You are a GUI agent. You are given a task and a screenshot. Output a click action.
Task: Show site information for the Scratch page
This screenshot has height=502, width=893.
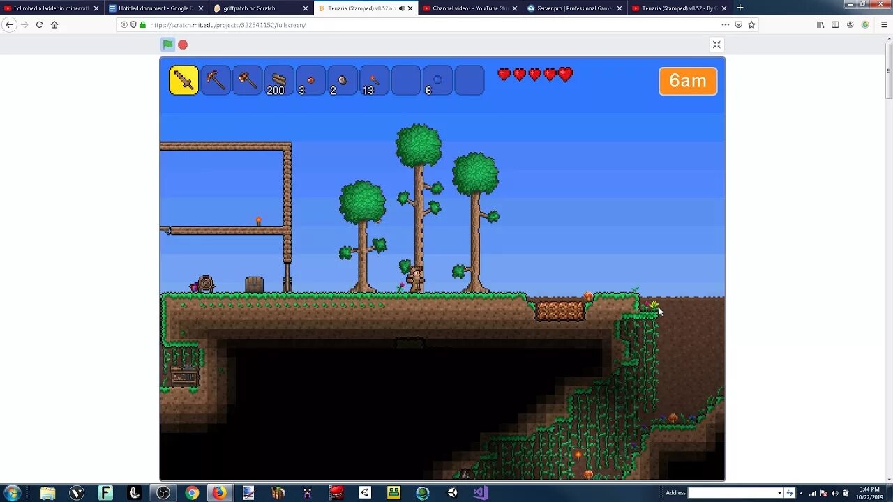pyautogui.click(x=124, y=24)
